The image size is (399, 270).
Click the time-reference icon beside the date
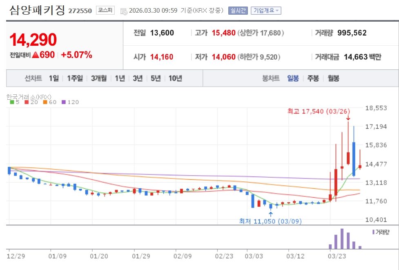[x=123, y=11]
